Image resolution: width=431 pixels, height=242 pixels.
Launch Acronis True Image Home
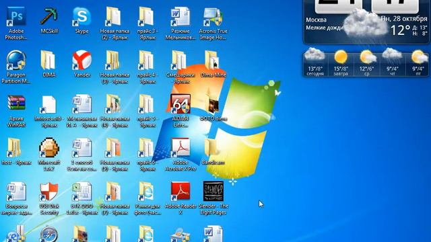213,24
